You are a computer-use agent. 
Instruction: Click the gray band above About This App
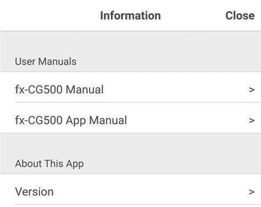[130, 145]
